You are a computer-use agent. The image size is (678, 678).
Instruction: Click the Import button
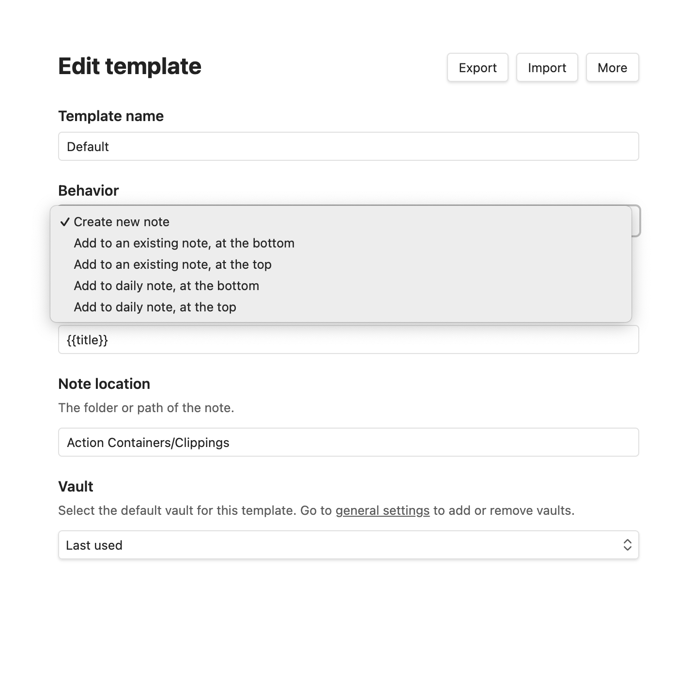tap(547, 67)
